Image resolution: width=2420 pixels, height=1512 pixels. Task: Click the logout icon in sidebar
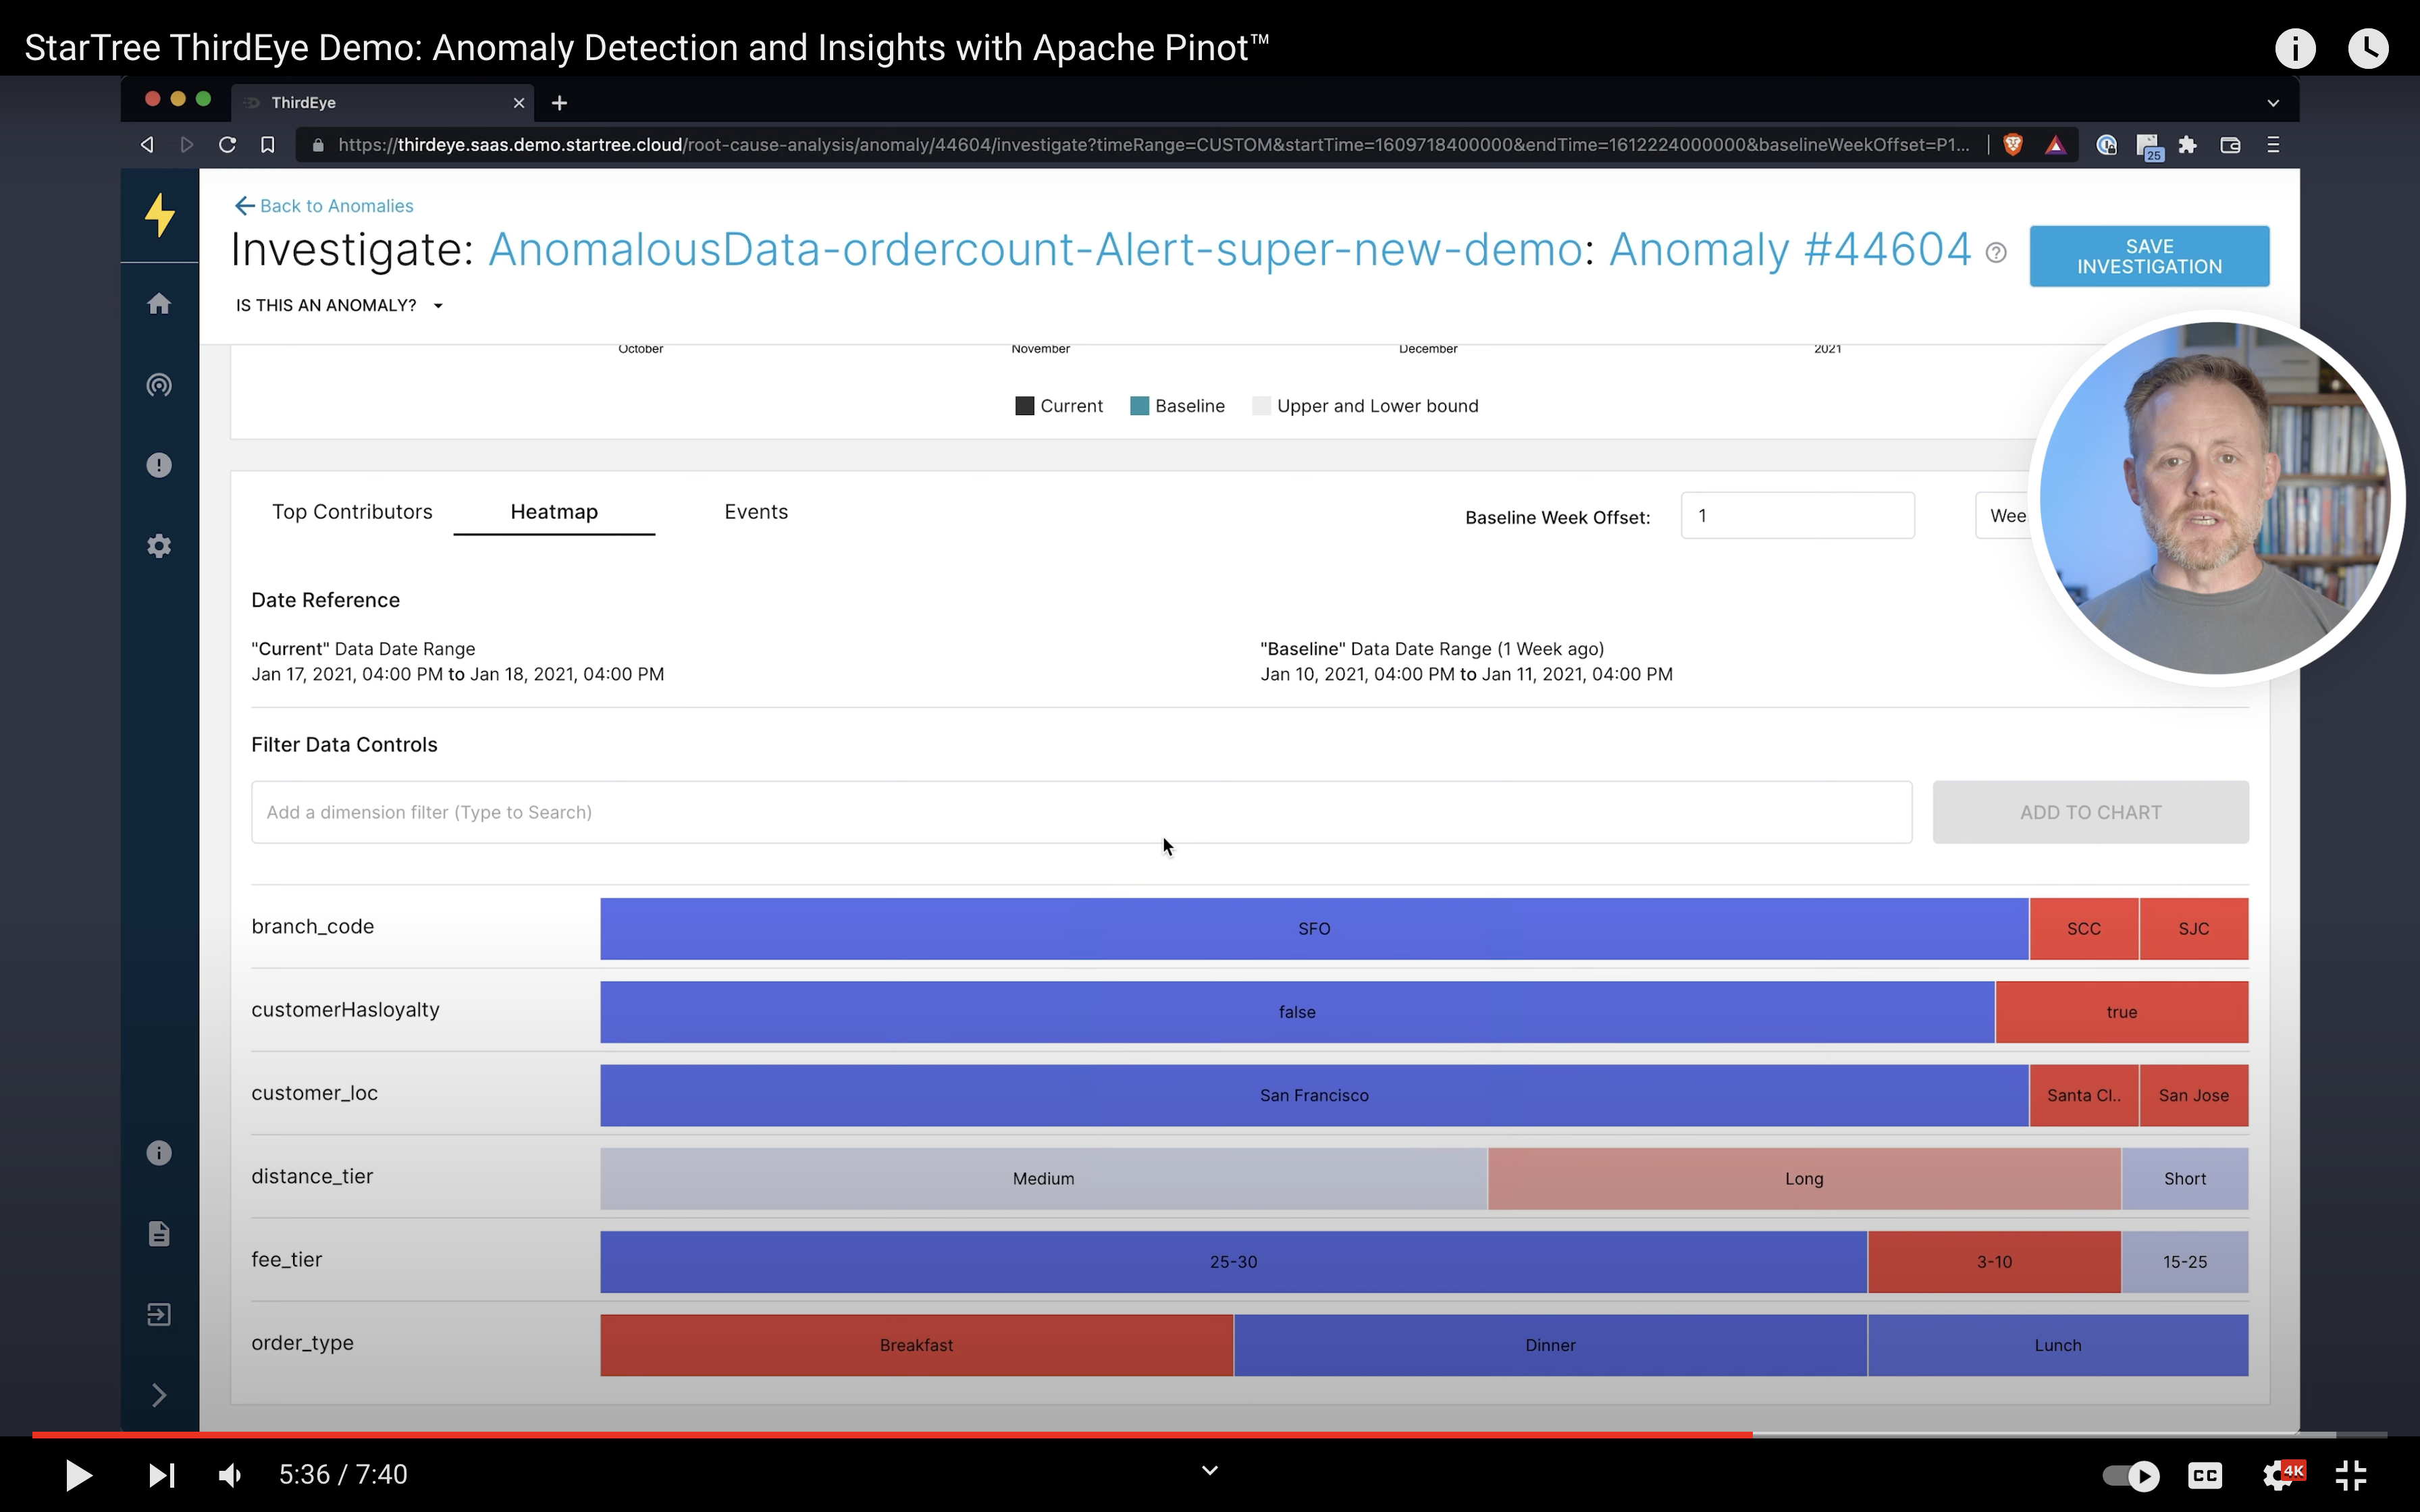[159, 1314]
